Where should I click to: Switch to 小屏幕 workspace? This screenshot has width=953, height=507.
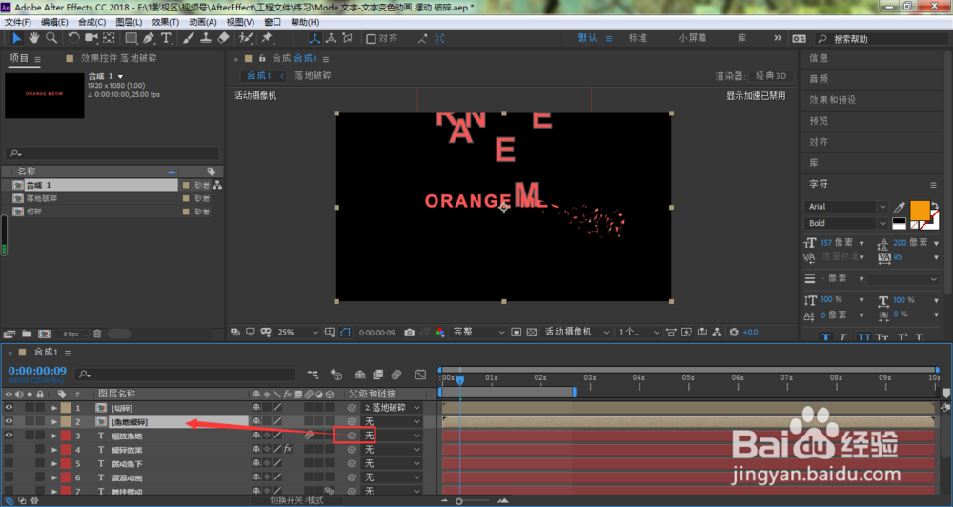click(692, 38)
